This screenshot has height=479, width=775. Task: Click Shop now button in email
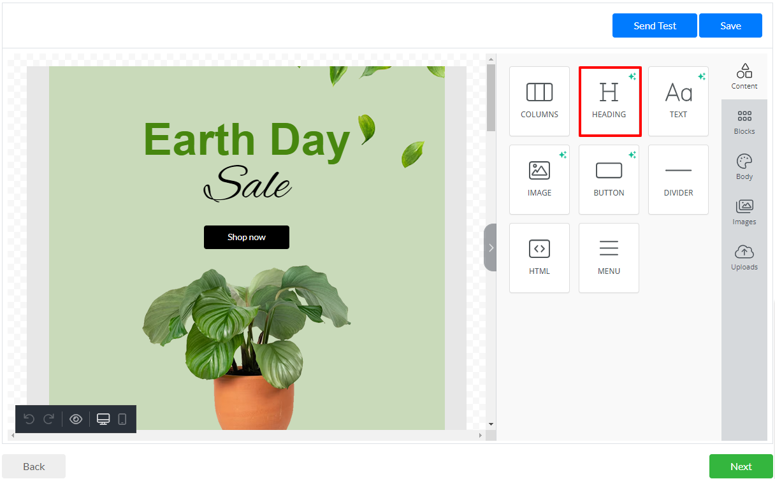pos(247,237)
